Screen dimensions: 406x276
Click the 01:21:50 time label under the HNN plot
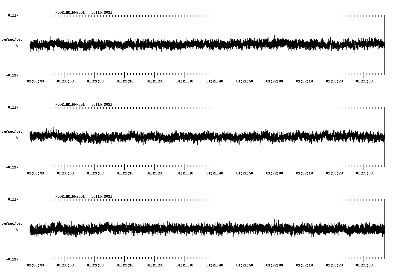[245, 173]
